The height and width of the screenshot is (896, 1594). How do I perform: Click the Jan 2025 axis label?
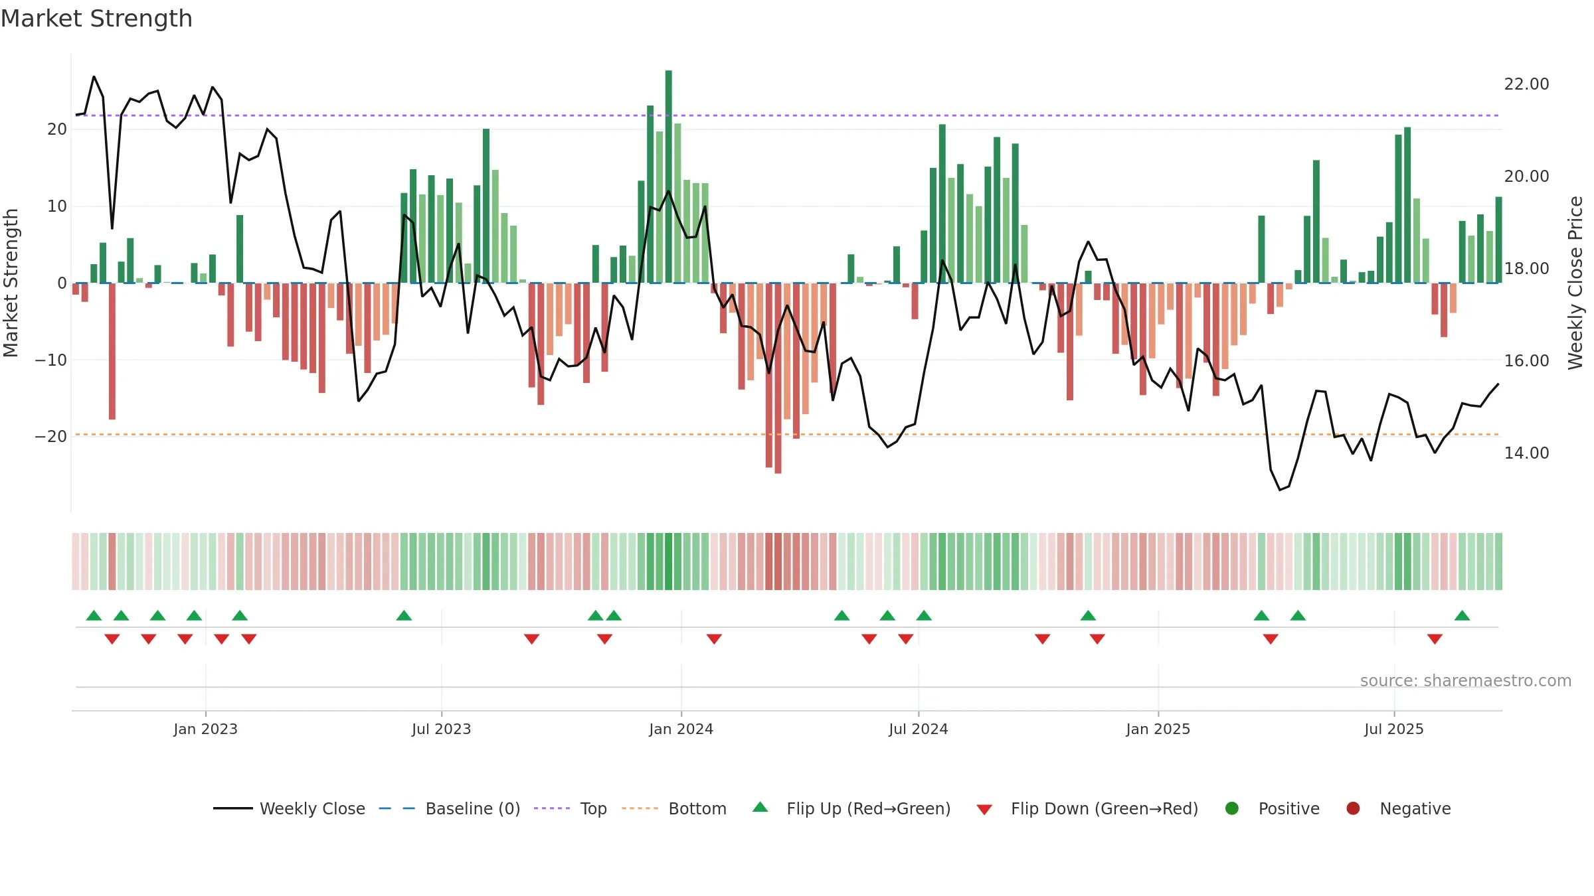coord(1158,729)
